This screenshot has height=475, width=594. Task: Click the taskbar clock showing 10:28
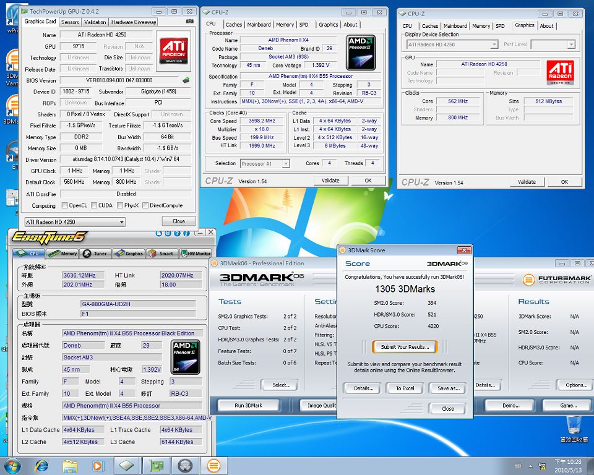pyautogui.click(x=567, y=466)
